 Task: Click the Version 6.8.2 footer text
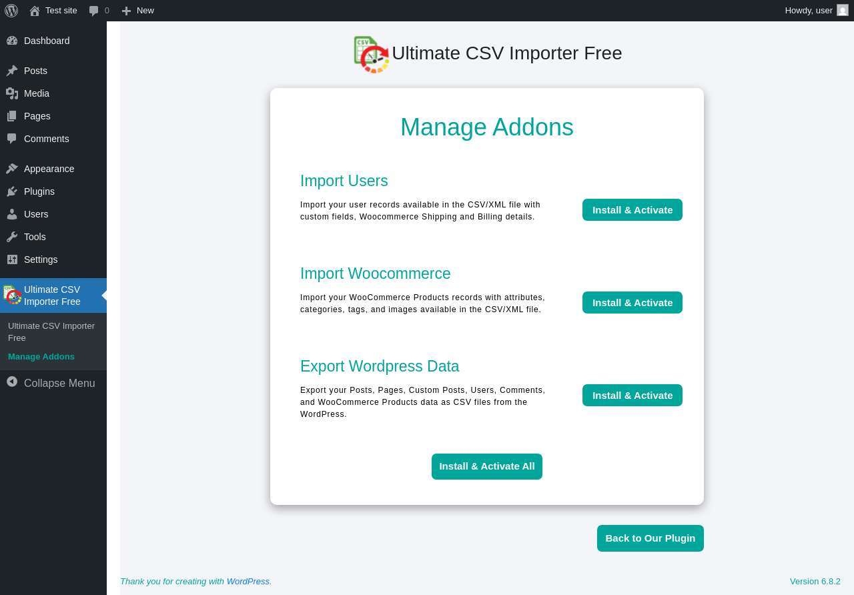tap(815, 582)
